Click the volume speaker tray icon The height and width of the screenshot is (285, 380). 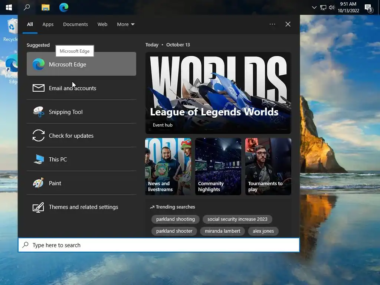(332, 7)
